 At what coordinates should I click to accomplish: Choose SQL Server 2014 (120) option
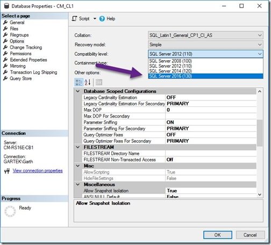[x=205, y=71]
